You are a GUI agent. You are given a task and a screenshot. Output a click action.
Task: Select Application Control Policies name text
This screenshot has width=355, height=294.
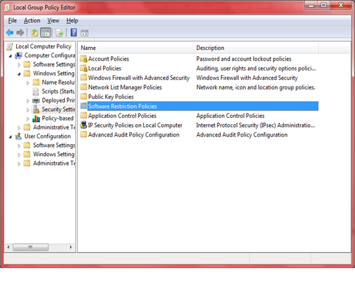coord(122,115)
